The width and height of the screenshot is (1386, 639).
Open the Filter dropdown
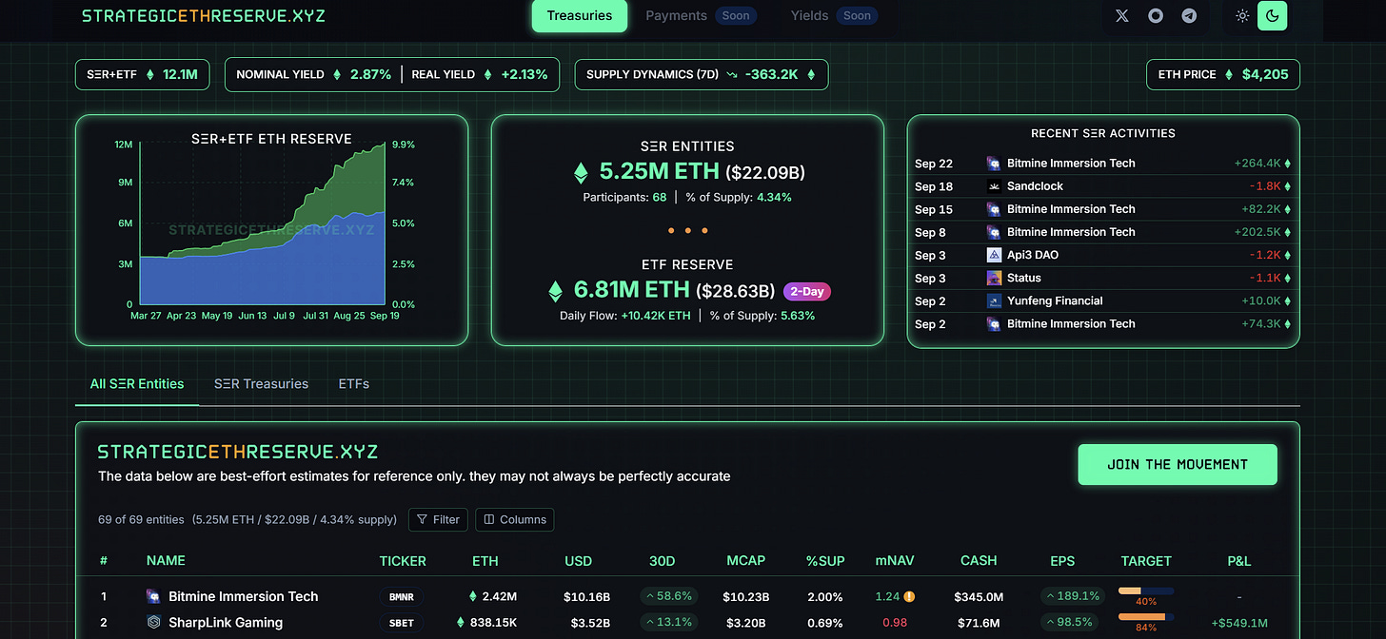(438, 519)
